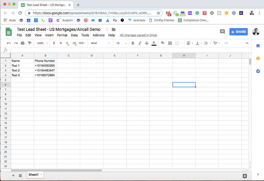
Task: Open the Borders tool
Action: pos(170,43)
